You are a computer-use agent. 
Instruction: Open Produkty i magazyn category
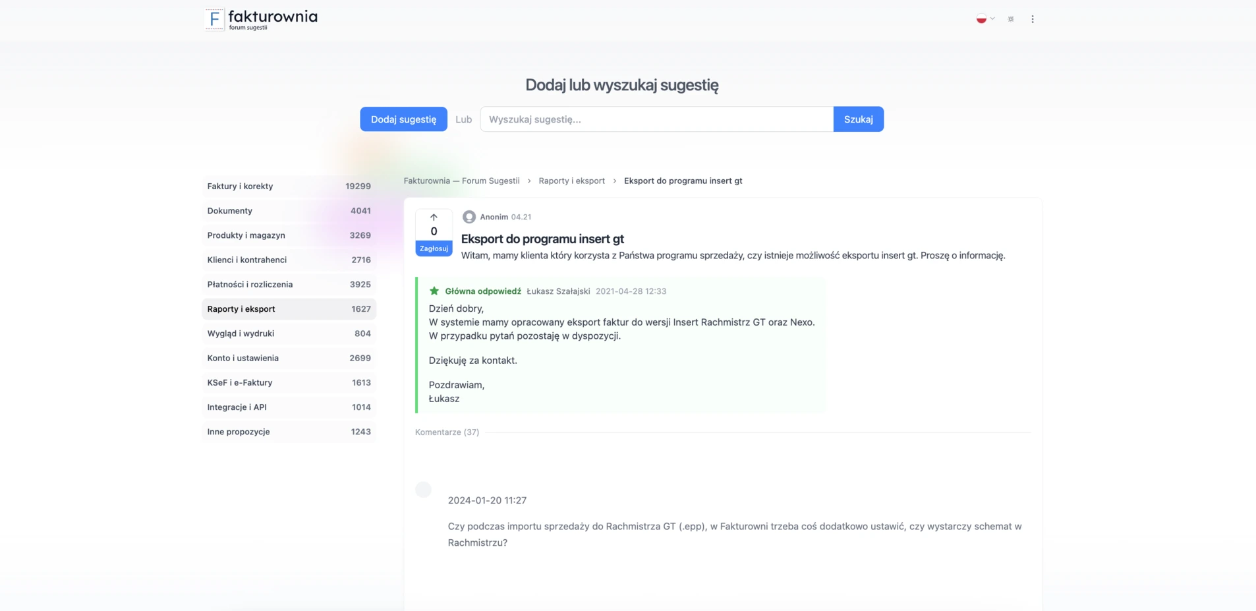[x=289, y=235]
